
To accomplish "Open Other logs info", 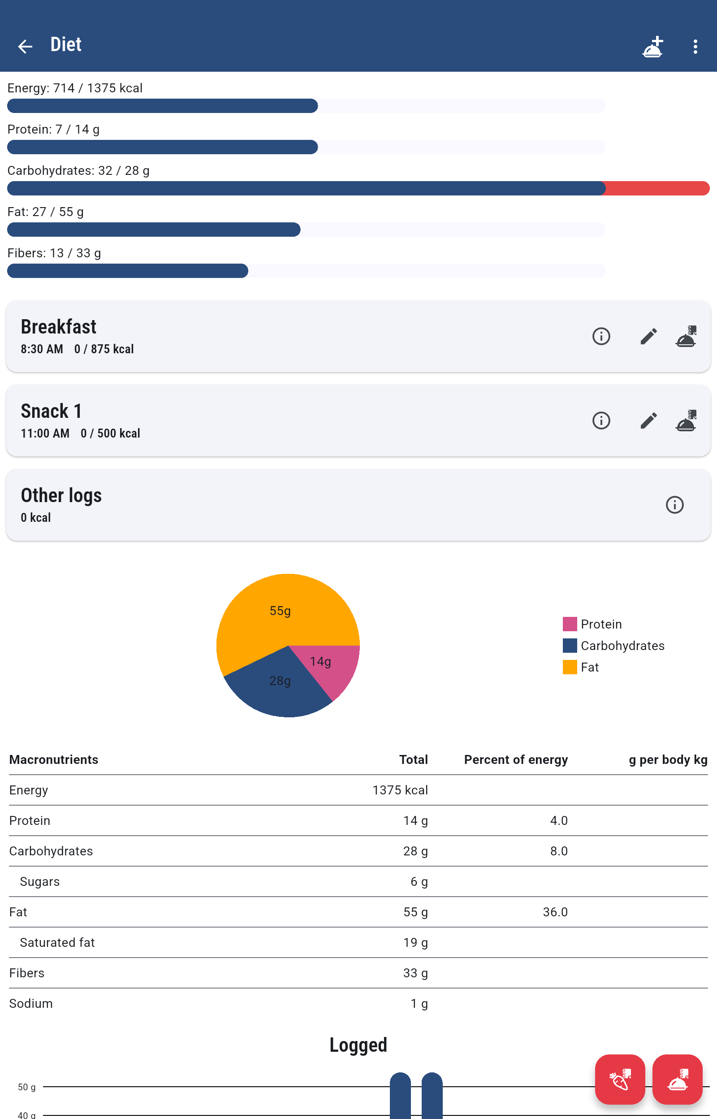I will [674, 504].
